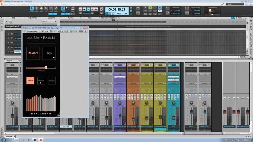Viewport: 253px width, 142px height.
Task: Rewind to start with transport button
Action: coord(80,9)
